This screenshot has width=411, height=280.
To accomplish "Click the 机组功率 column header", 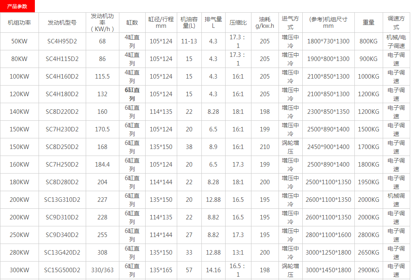I will click(x=19, y=23).
